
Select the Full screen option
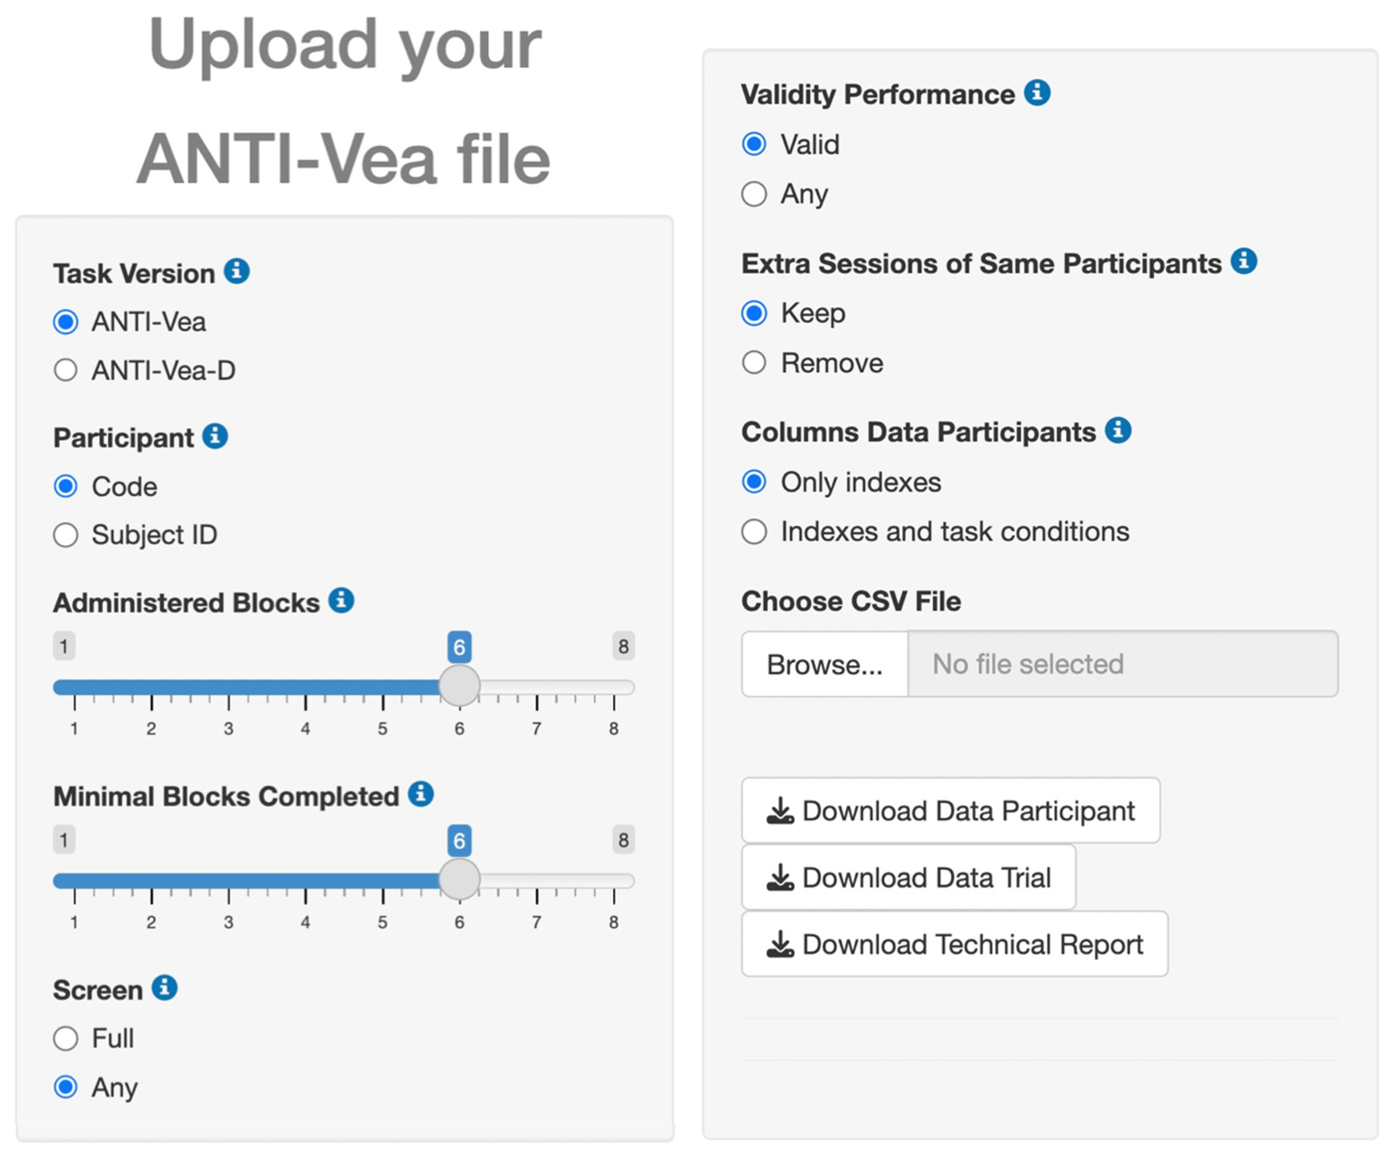tap(66, 1039)
